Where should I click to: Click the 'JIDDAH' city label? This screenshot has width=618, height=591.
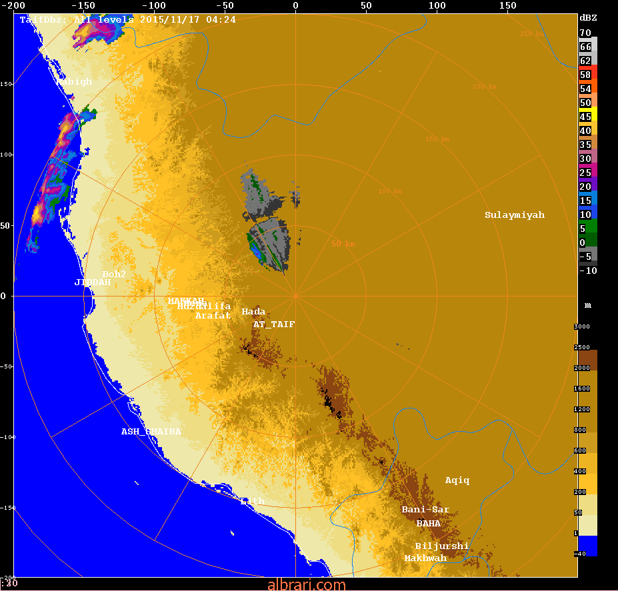[93, 283]
